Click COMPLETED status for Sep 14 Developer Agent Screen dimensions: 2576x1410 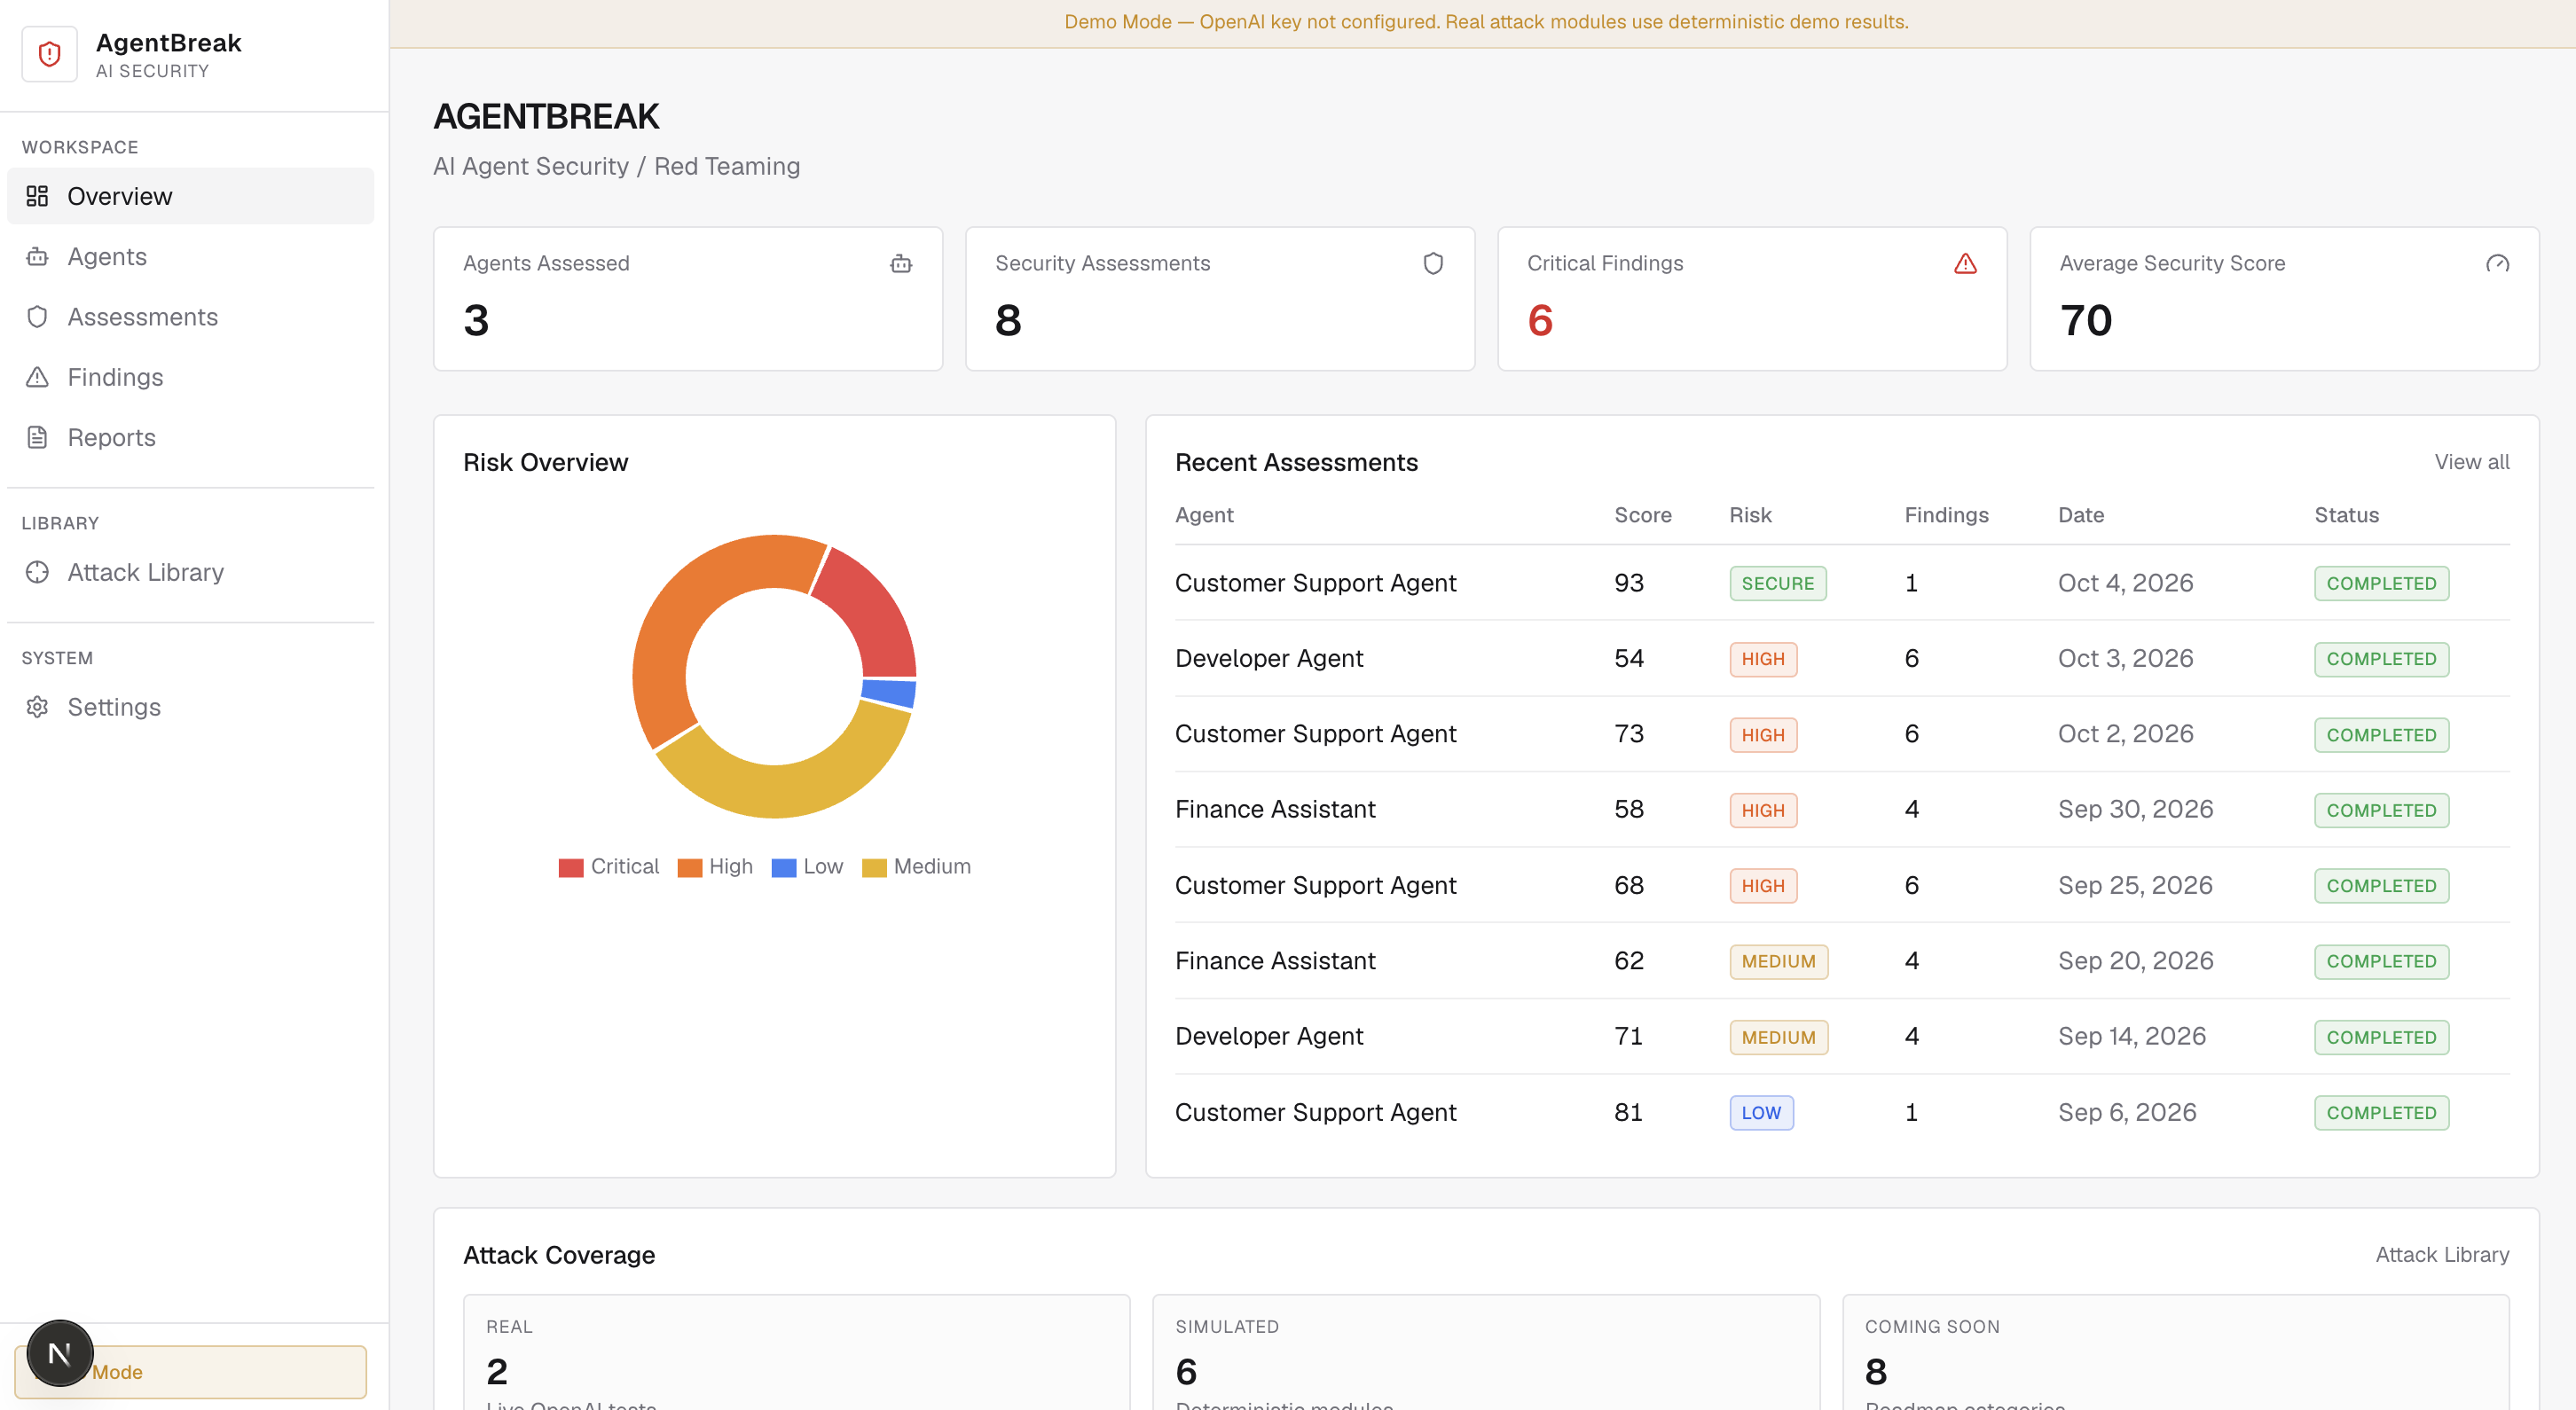(x=2381, y=1037)
